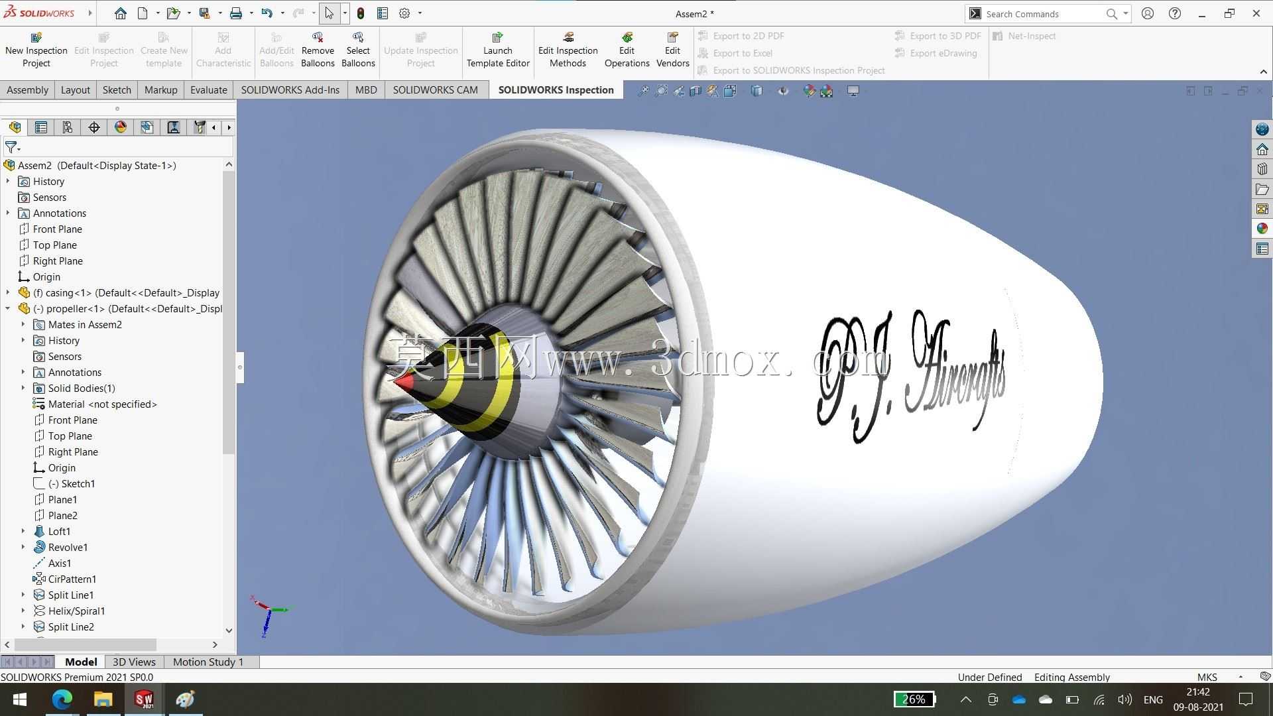Screen dimensions: 1273x716
Task: Open the ConfigurationManager tab icon
Action: point(68,127)
